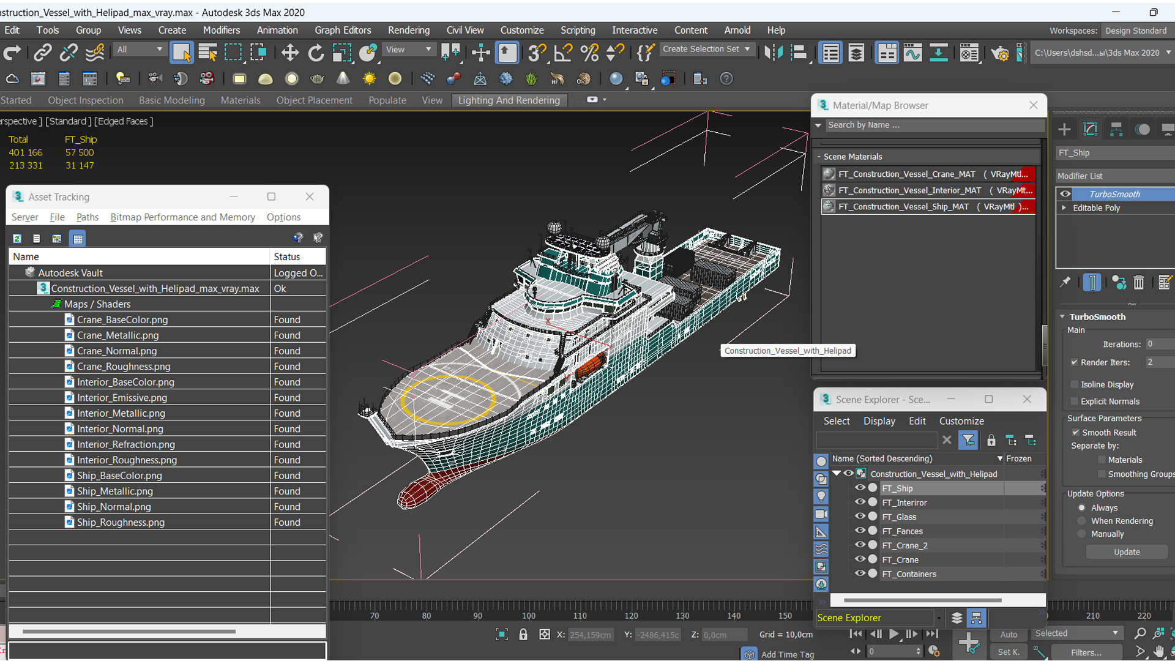Toggle visibility of FT_Interion layer
Image resolution: width=1175 pixels, height=661 pixels.
[860, 502]
